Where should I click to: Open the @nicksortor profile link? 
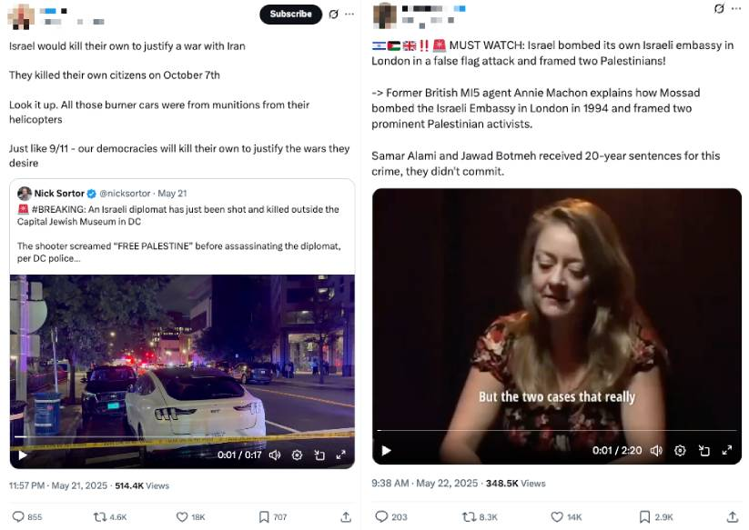coord(125,194)
